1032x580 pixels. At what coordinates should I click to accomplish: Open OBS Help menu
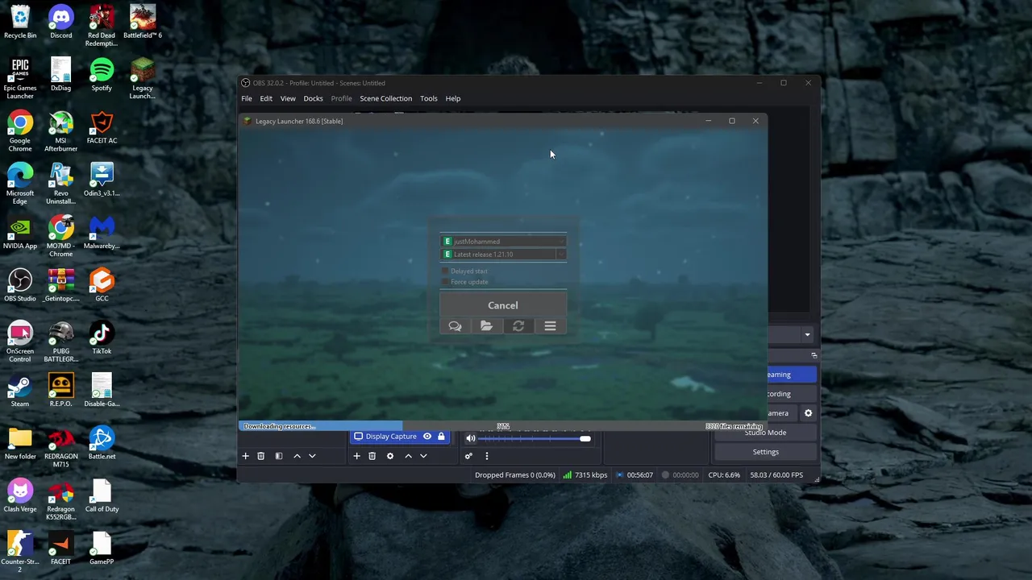click(453, 98)
